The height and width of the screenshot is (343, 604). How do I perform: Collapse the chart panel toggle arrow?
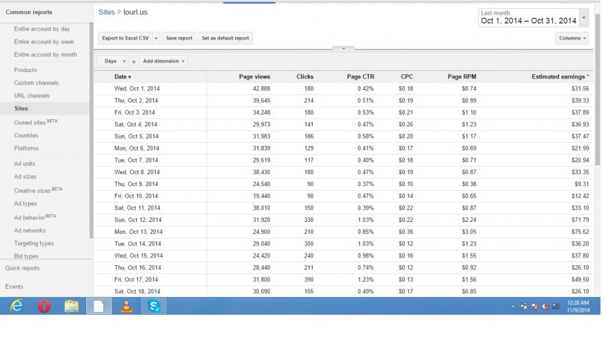coord(343,48)
